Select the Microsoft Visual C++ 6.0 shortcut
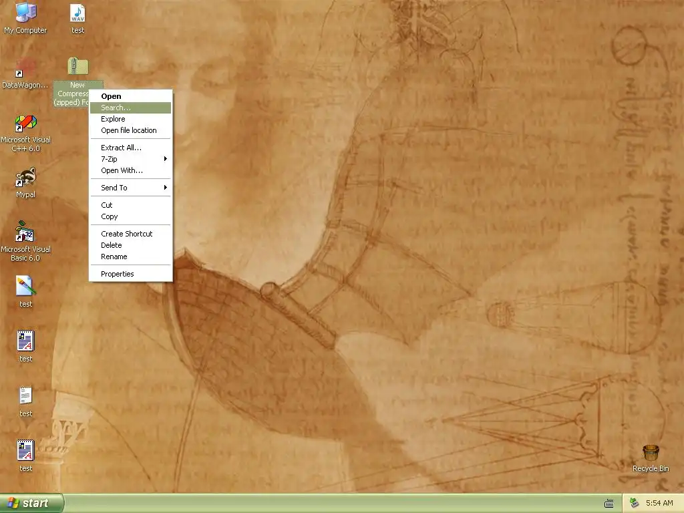Image resolution: width=684 pixels, height=513 pixels. tap(25, 133)
